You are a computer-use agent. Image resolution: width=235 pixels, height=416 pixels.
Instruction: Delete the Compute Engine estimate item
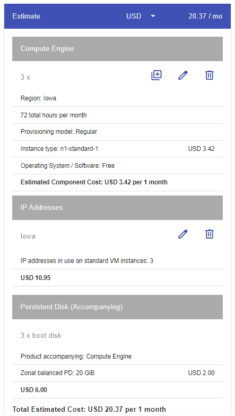click(x=210, y=75)
